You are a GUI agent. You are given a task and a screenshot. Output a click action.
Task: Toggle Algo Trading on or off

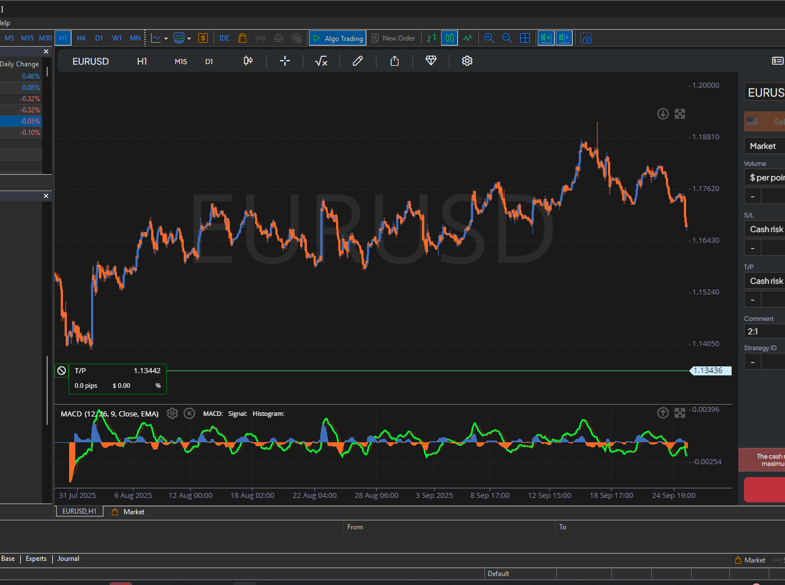(x=338, y=38)
